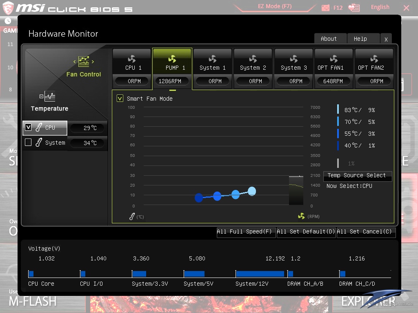Click the darkest blue fan curve point
Screen dimensions: 418x313
click(199, 198)
